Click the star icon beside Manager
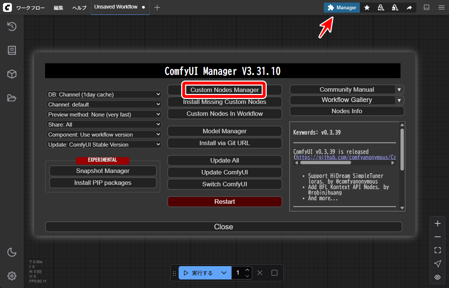Viewport: 449px width, 288px height. (x=367, y=7)
